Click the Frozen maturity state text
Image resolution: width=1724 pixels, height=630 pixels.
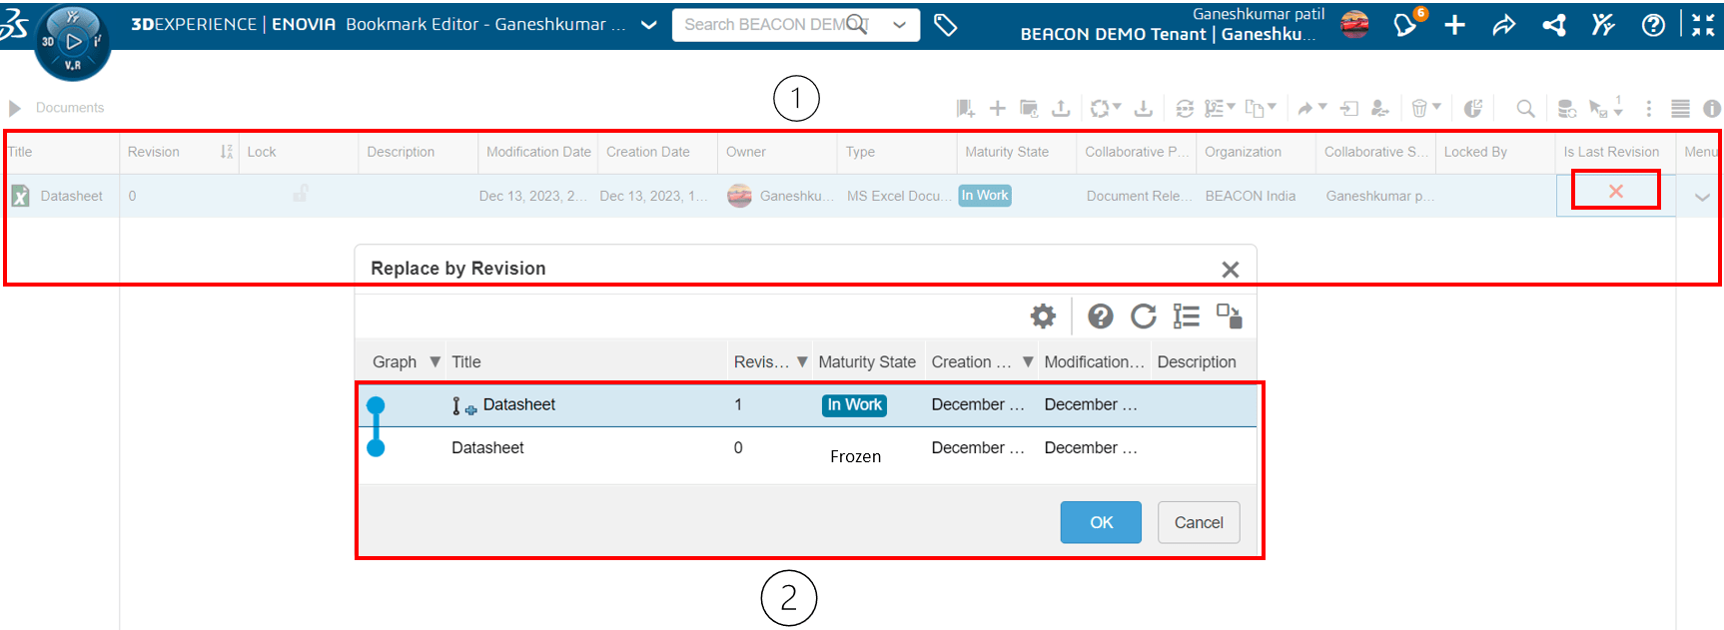[856, 456]
